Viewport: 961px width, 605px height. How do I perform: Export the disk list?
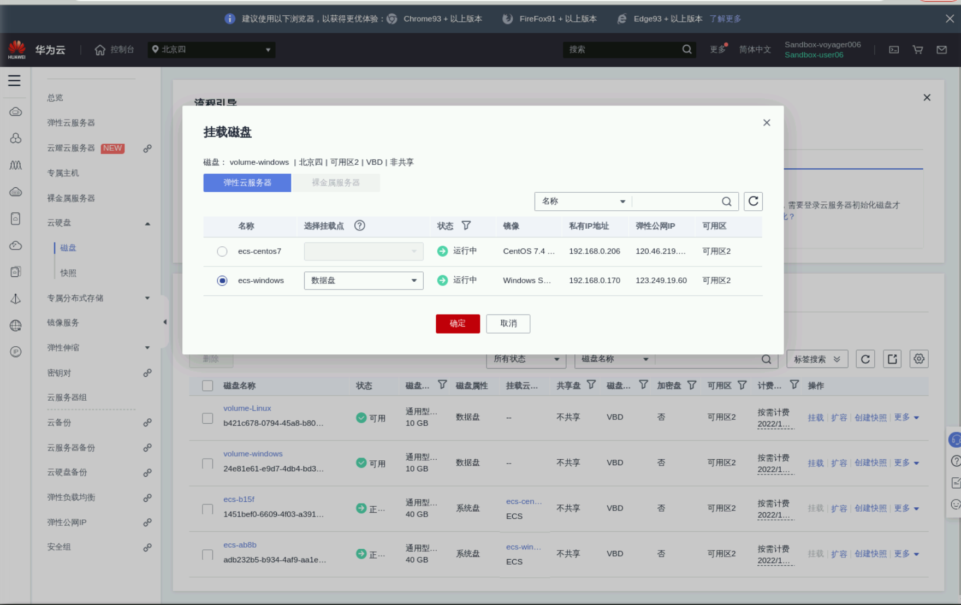(x=892, y=359)
